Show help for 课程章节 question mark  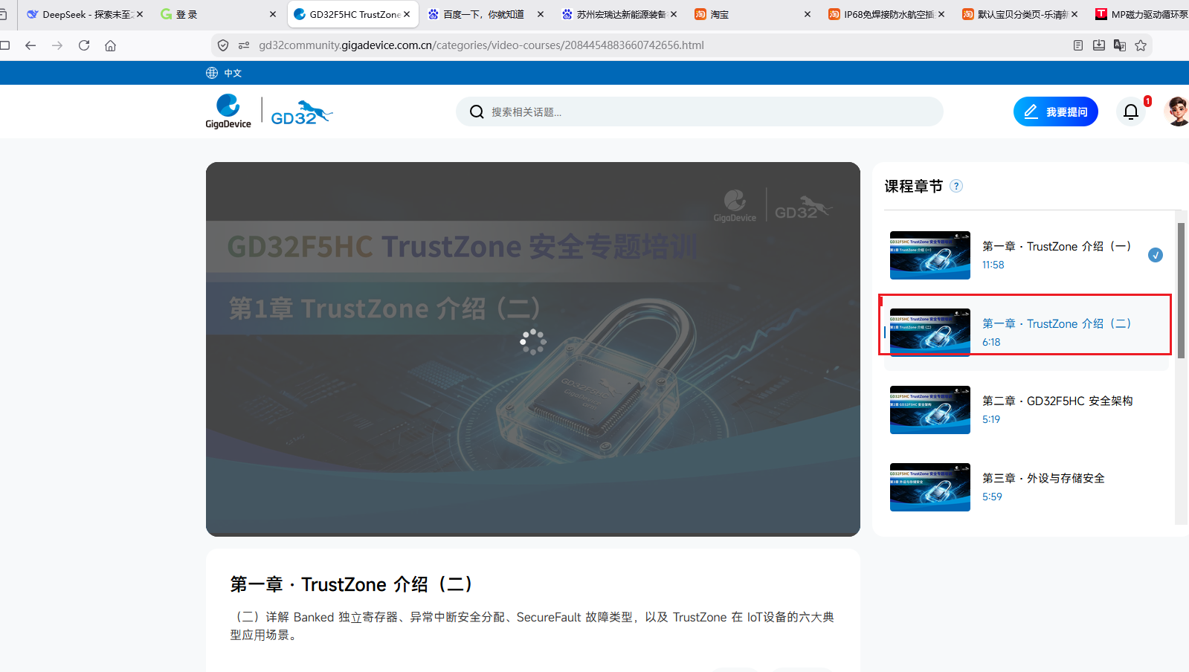[x=956, y=186]
